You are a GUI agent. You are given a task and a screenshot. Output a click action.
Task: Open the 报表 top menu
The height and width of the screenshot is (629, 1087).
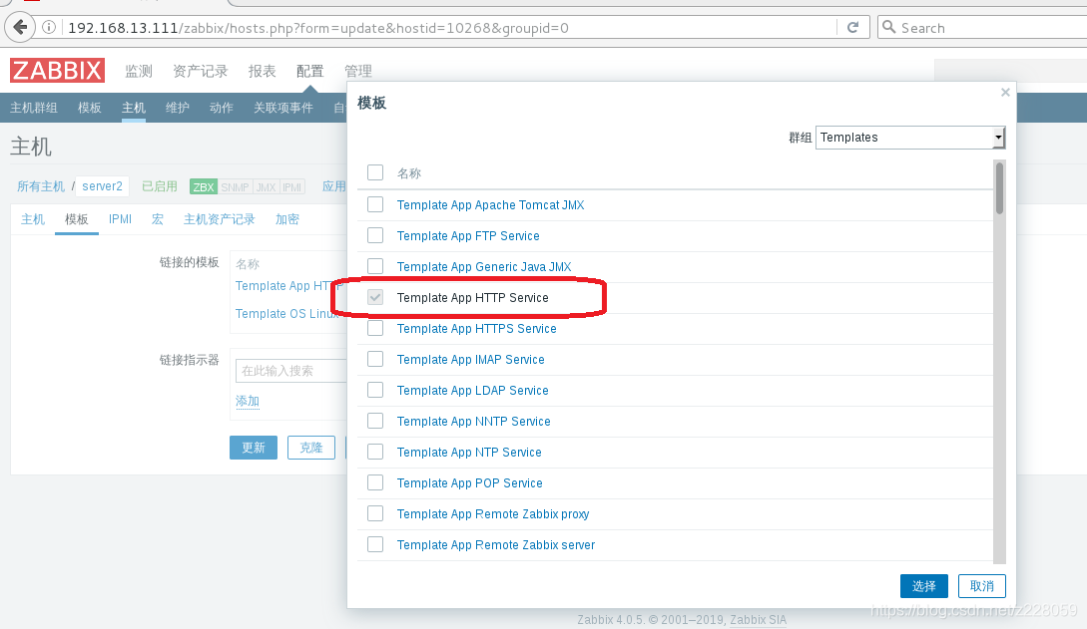pyautogui.click(x=262, y=71)
